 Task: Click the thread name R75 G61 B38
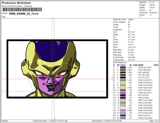(x=144, y=75)
